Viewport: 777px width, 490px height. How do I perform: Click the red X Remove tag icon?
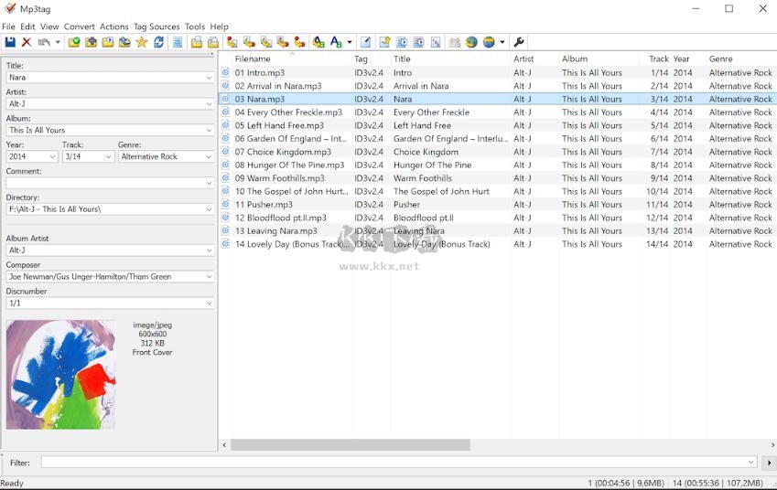click(x=27, y=42)
